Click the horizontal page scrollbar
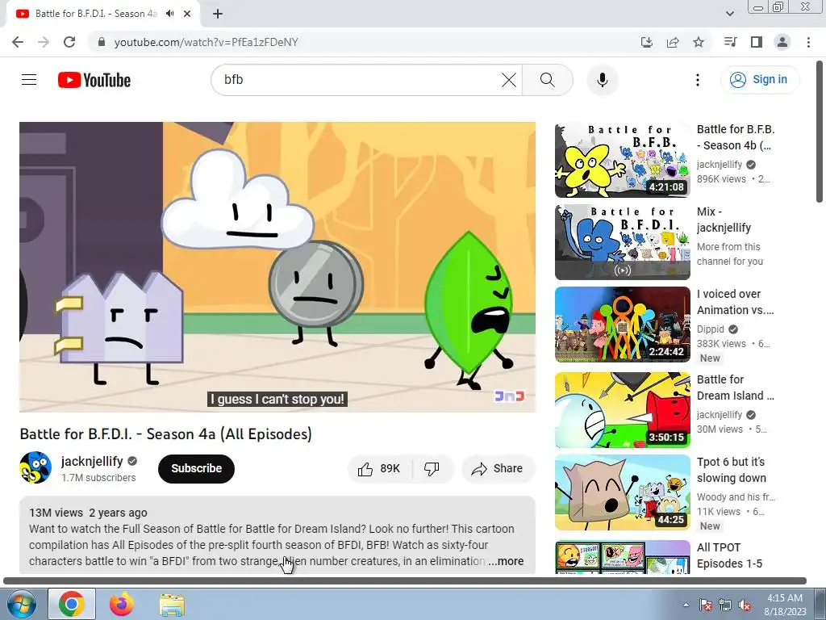This screenshot has height=620, width=826. [405, 581]
